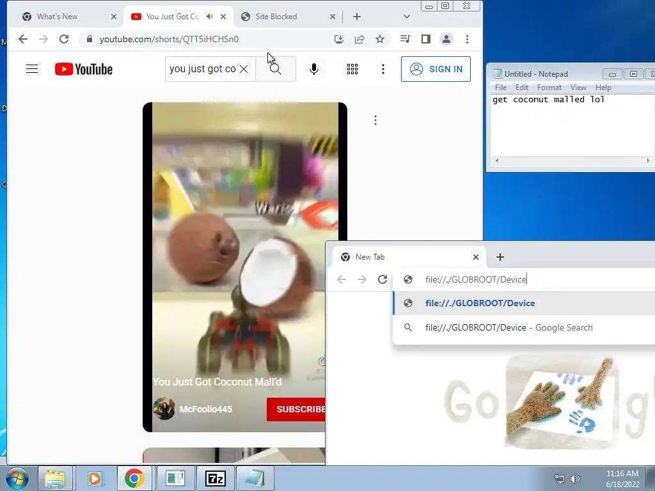Click the Coconut Mall'd short video player
The width and height of the screenshot is (655, 491).
pyautogui.click(x=245, y=267)
